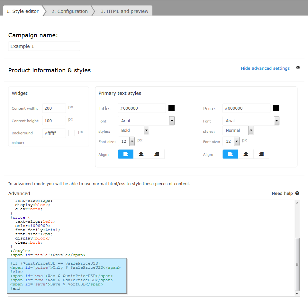
Task: Align Title text right
Action: pyautogui.click(x=157, y=154)
